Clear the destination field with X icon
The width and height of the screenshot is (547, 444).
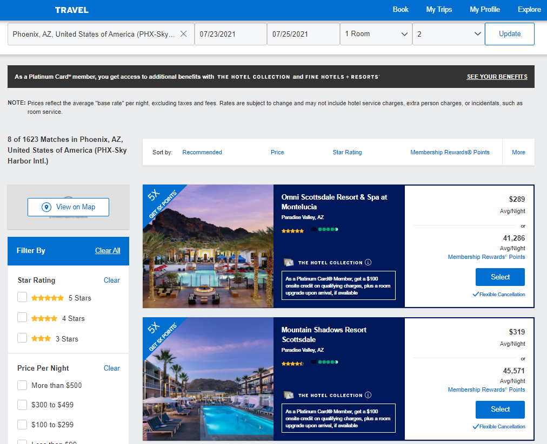coord(183,34)
